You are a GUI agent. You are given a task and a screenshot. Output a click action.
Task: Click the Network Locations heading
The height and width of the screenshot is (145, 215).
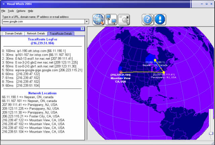[x=43, y=93]
